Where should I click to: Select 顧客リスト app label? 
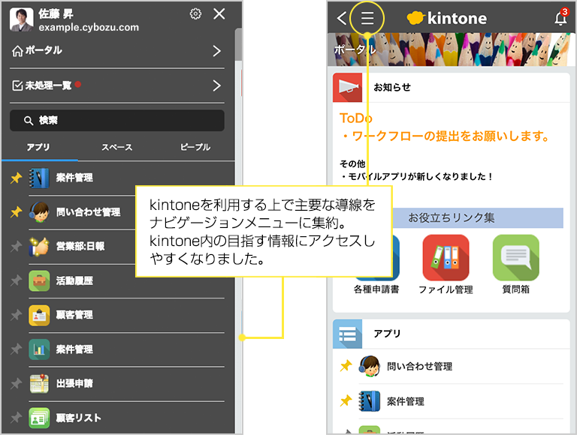point(78,418)
